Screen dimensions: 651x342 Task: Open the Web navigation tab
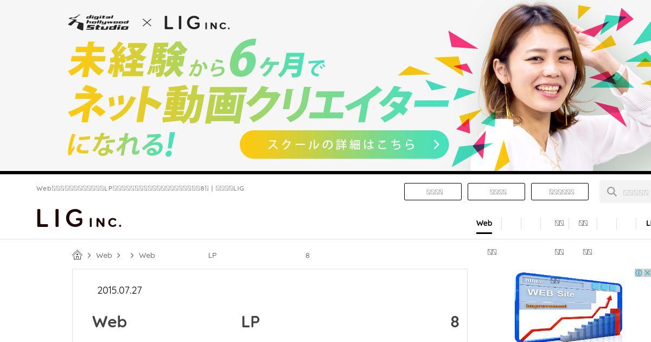[x=484, y=223]
